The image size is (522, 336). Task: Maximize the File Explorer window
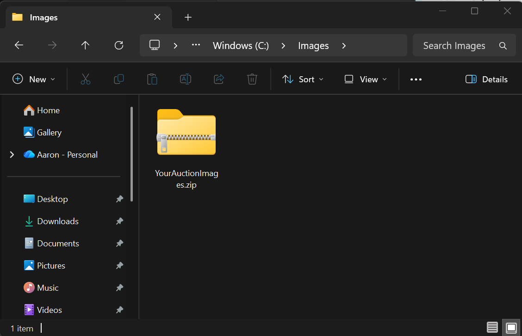coord(474,11)
